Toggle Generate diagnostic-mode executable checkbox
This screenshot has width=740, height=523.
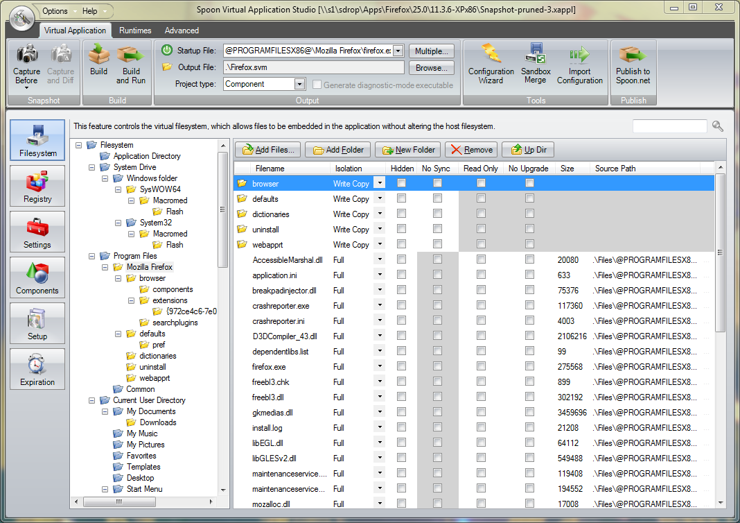click(x=317, y=85)
